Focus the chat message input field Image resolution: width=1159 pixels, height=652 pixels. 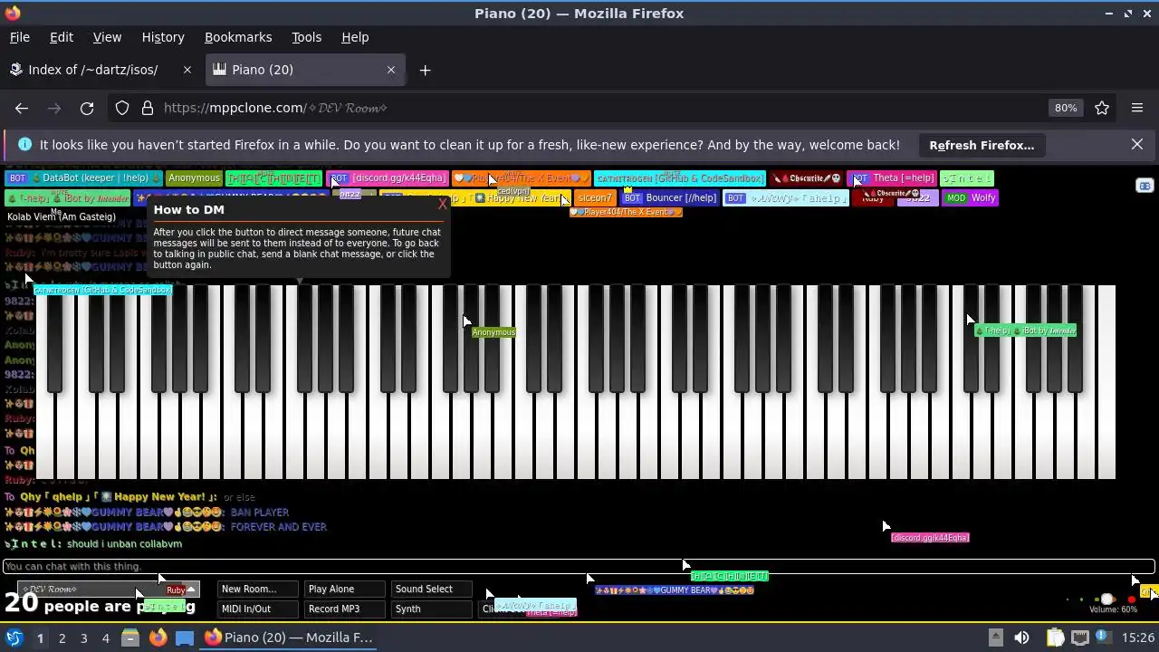pyautogui.click(x=579, y=566)
